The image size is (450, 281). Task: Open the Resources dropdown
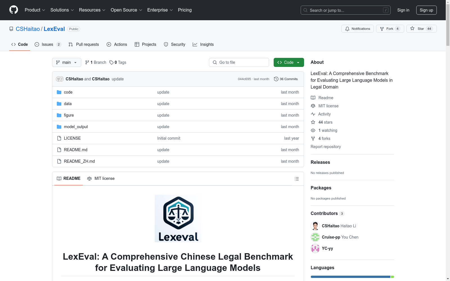pos(92,10)
